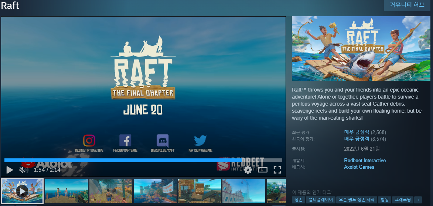Viewport: 433px width, 206px height.
Task: Open Redbeet Interactive developer link
Action: click(365, 160)
